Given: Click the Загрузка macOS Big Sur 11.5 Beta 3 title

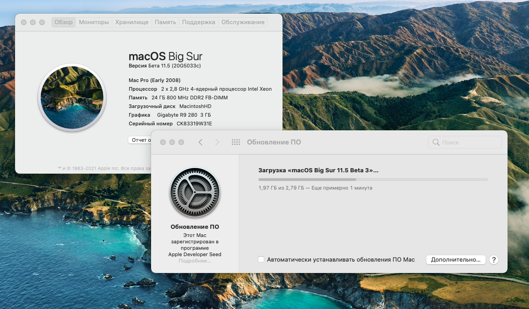Looking at the screenshot, I should (318, 170).
